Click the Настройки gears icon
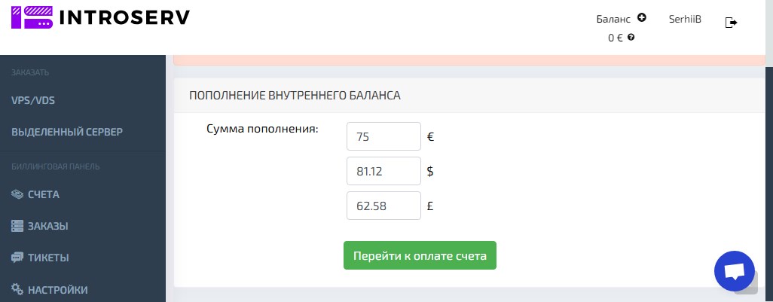This screenshot has width=773, height=302. (x=17, y=289)
